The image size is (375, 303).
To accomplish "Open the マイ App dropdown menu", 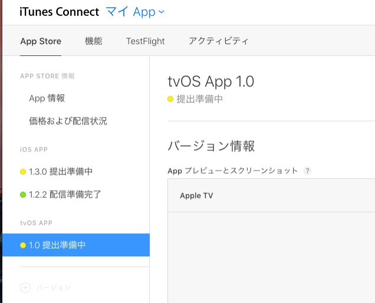I will click(135, 12).
